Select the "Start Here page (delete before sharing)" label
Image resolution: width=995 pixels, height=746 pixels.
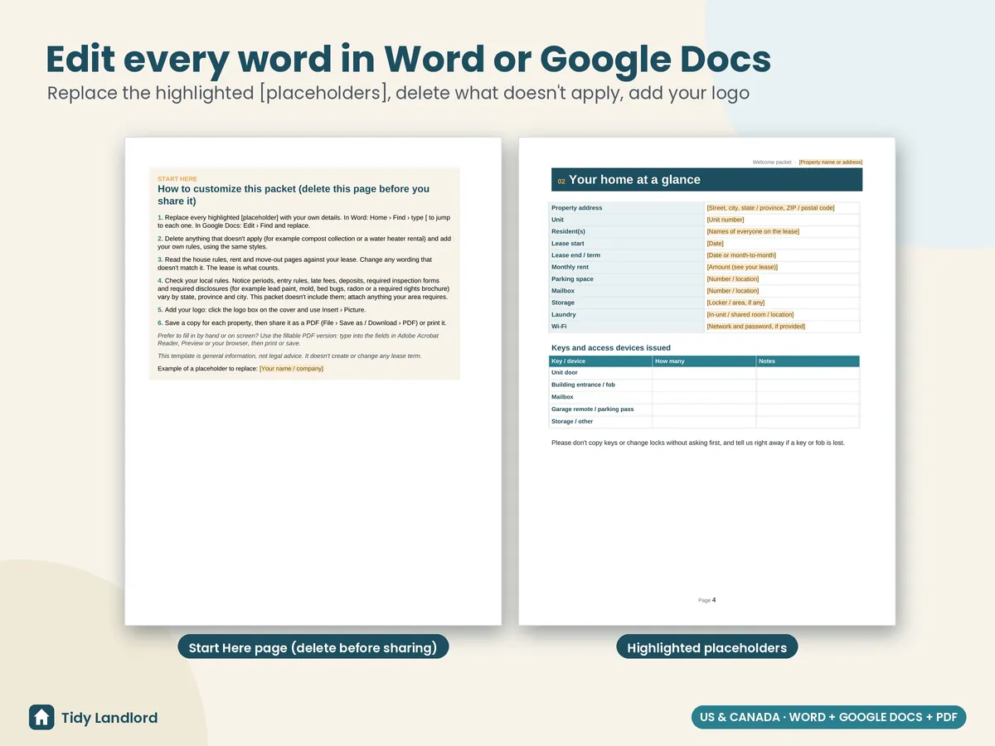tap(313, 647)
